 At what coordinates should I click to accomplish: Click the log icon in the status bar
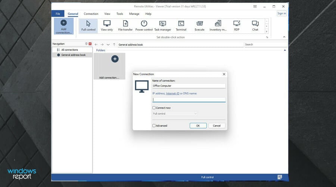(x=280, y=177)
